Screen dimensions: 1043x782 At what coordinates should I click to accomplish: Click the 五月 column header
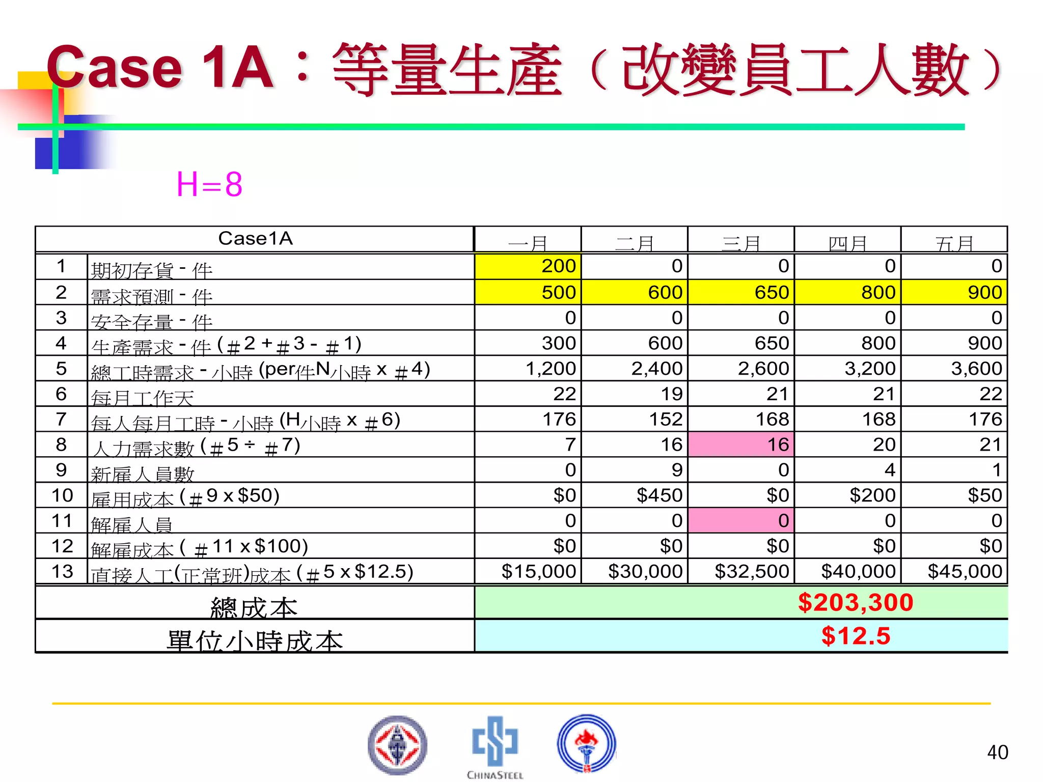coord(954,242)
